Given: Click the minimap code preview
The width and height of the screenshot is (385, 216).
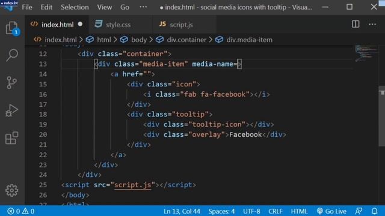Looking at the screenshot, I should coord(366,53).
